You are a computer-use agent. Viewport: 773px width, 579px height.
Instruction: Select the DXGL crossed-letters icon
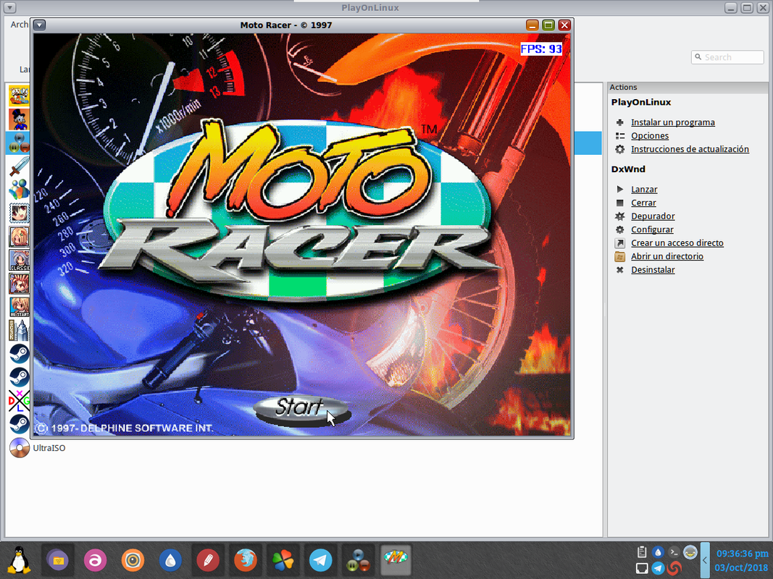click(19, 401)
